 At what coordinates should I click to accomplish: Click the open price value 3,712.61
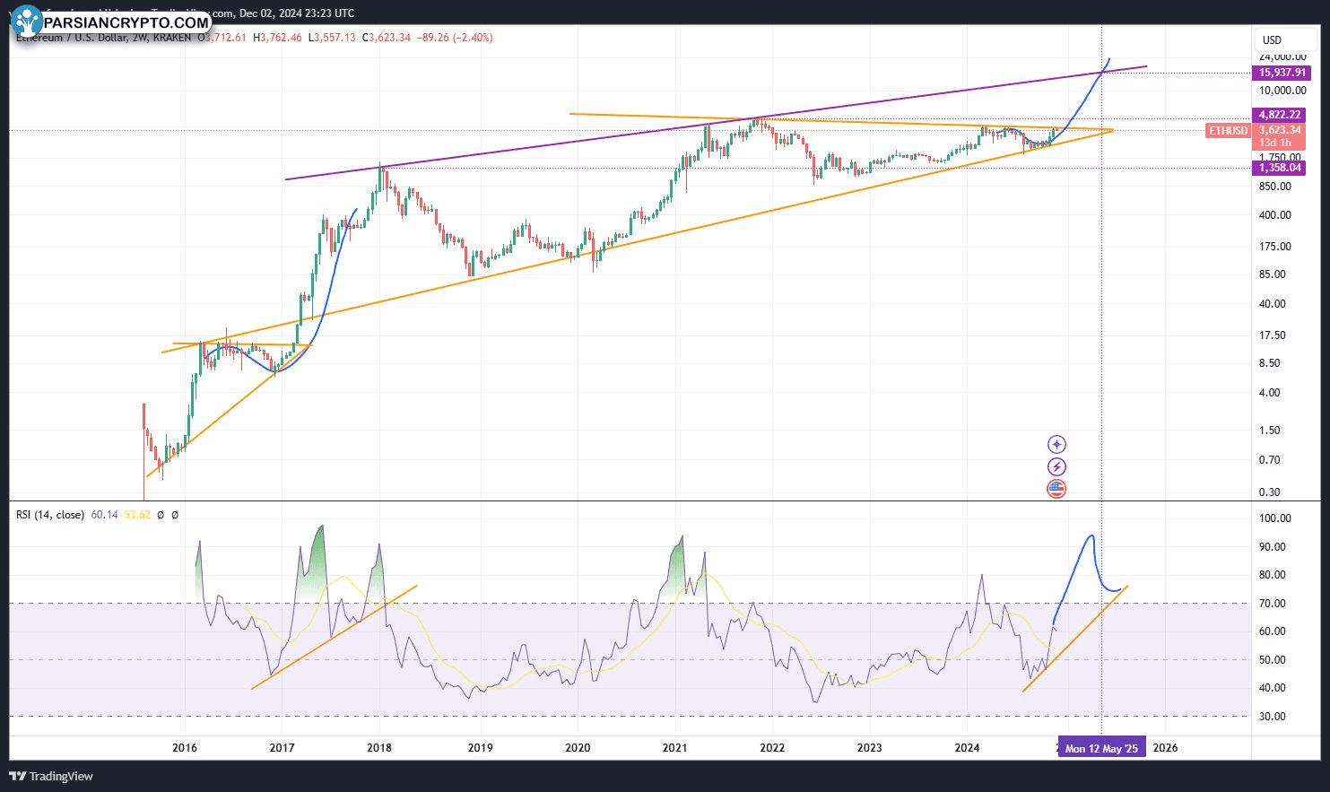[x=225, y=38]
